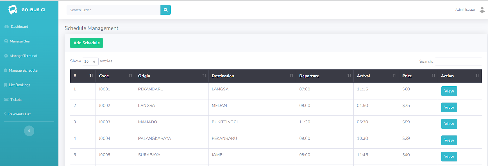Click the Dashboard gauge icon
Viewport: 488px width, 166px height.
pyautogui.click(x=6, y=27)
